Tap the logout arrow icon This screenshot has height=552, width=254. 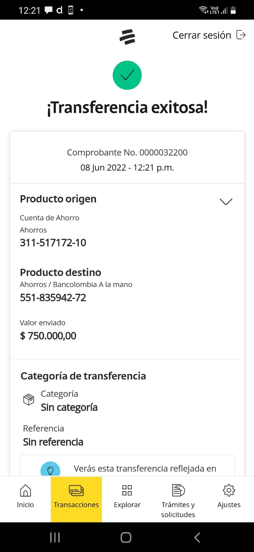tap(241, 35)
